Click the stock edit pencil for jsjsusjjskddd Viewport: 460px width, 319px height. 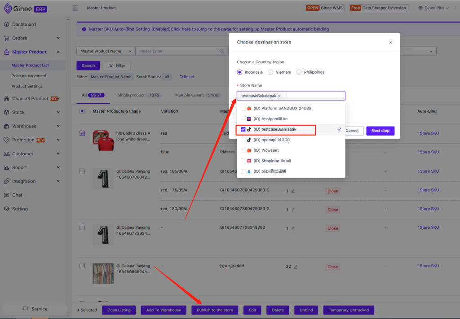tap(296, 267)
